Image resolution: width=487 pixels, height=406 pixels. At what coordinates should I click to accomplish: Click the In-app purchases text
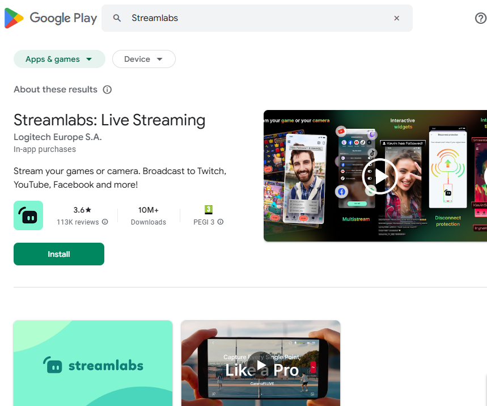coord(45,150)
